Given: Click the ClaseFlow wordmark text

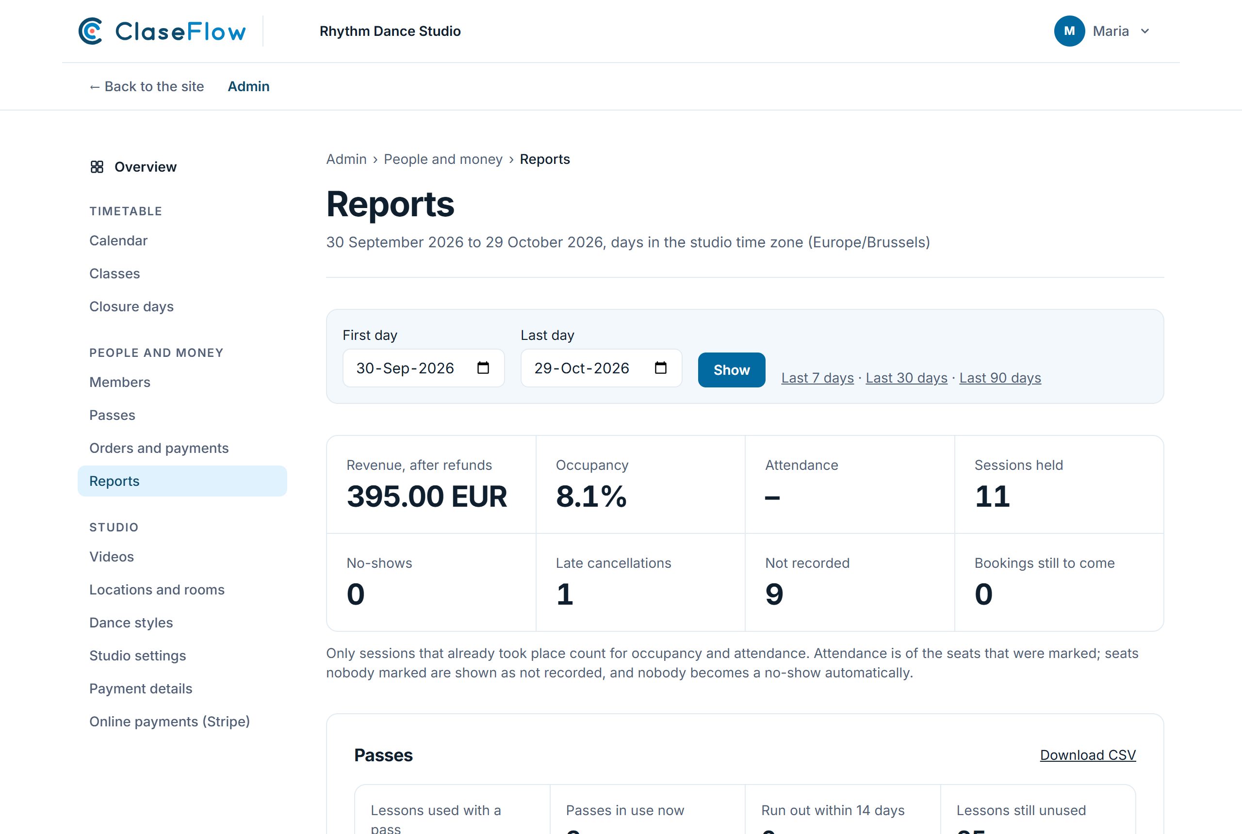Looking at the screenshot, I should click(180, 32).
